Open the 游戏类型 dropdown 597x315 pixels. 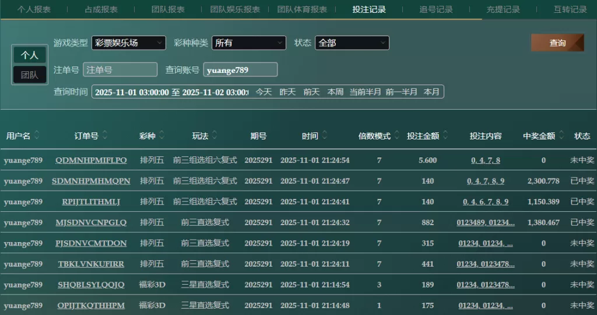click(x=128, y=43)
